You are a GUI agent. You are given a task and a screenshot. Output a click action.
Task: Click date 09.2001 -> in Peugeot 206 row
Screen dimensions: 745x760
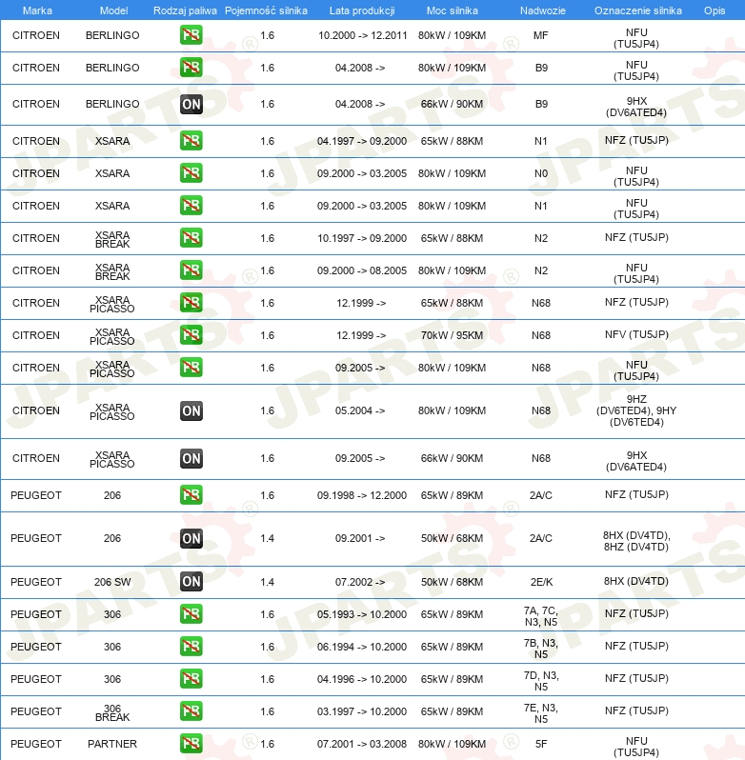click(x=360, y=538)
